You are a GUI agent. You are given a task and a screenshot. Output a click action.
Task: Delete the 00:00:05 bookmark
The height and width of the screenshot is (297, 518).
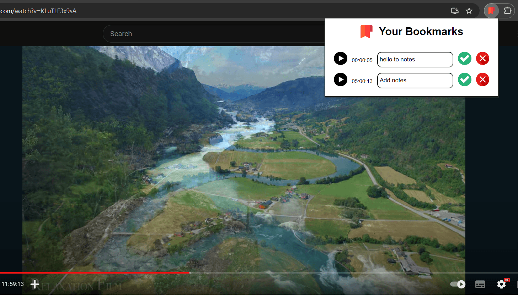click(482, 59)
